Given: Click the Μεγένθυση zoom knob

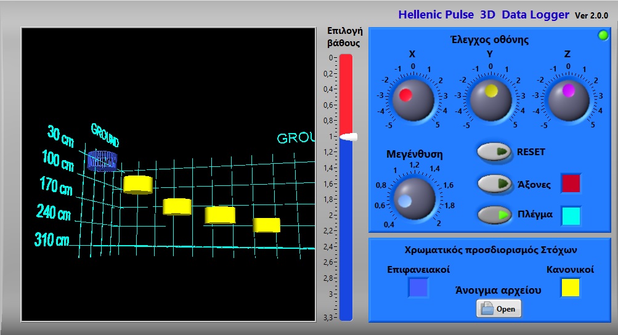Looking at the screenshot, I should [x=413, y=198].
